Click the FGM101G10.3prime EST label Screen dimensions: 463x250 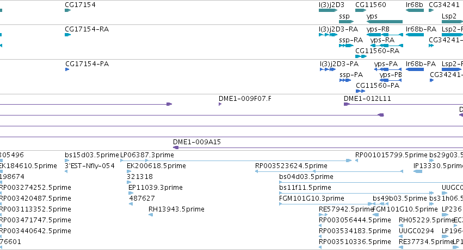coord(312,198)
